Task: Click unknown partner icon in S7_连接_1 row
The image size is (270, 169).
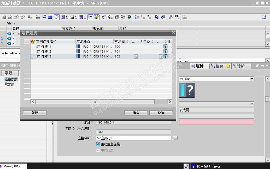Action: tap(165, 47)
